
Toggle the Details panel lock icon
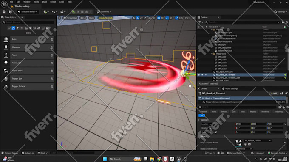coord(286,93)
